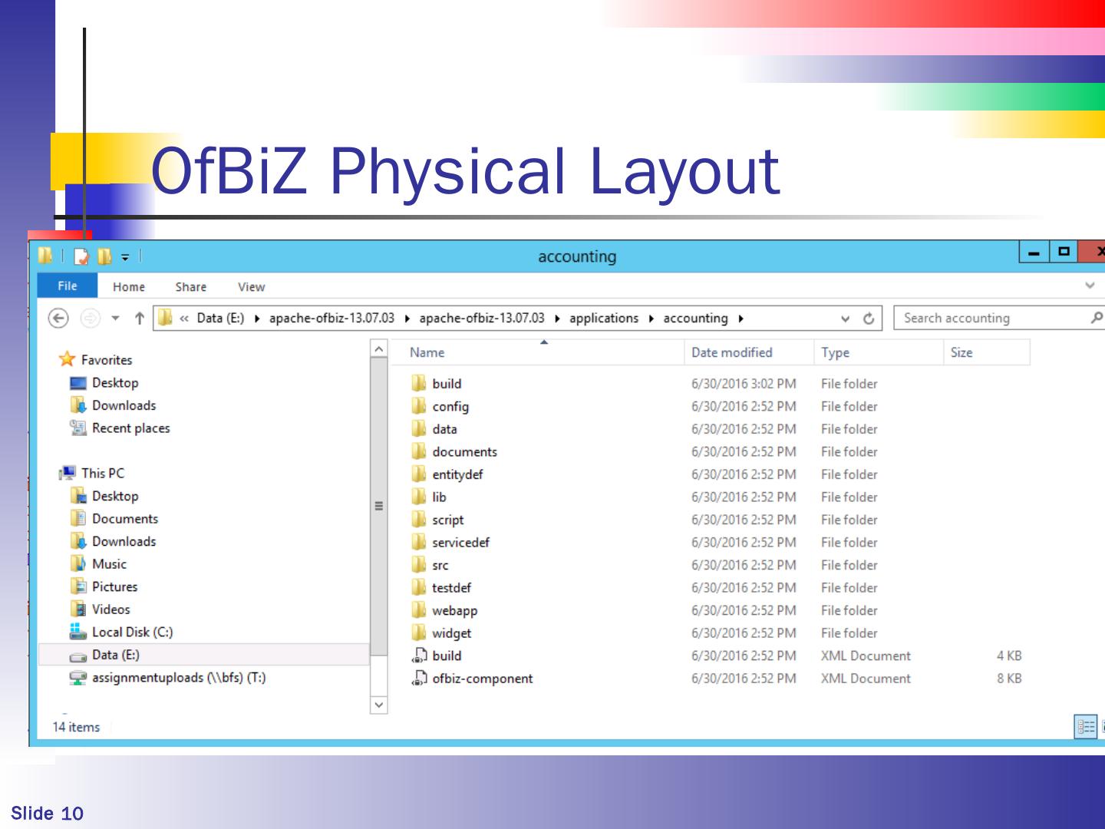The height and width of the screenshot is (829, 1105).
Task: Click the entitydef folder icon
Action: pyautogui.click(x=419, y=474)
